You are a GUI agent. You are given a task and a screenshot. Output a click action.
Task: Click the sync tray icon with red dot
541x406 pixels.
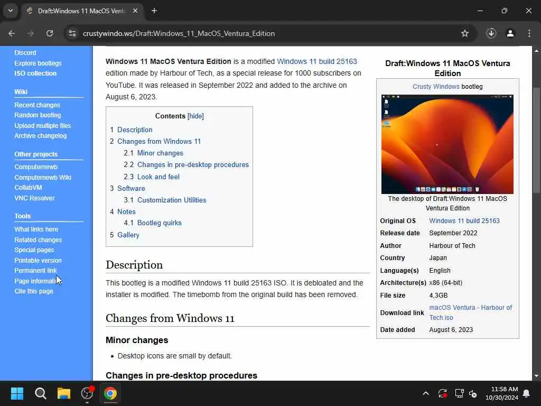(442, 393)
